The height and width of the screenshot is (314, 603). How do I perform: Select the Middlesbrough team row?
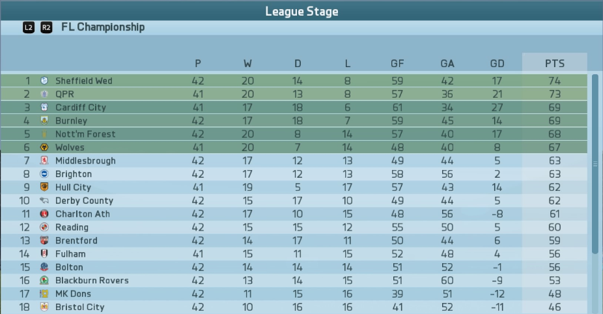[294, 160]
